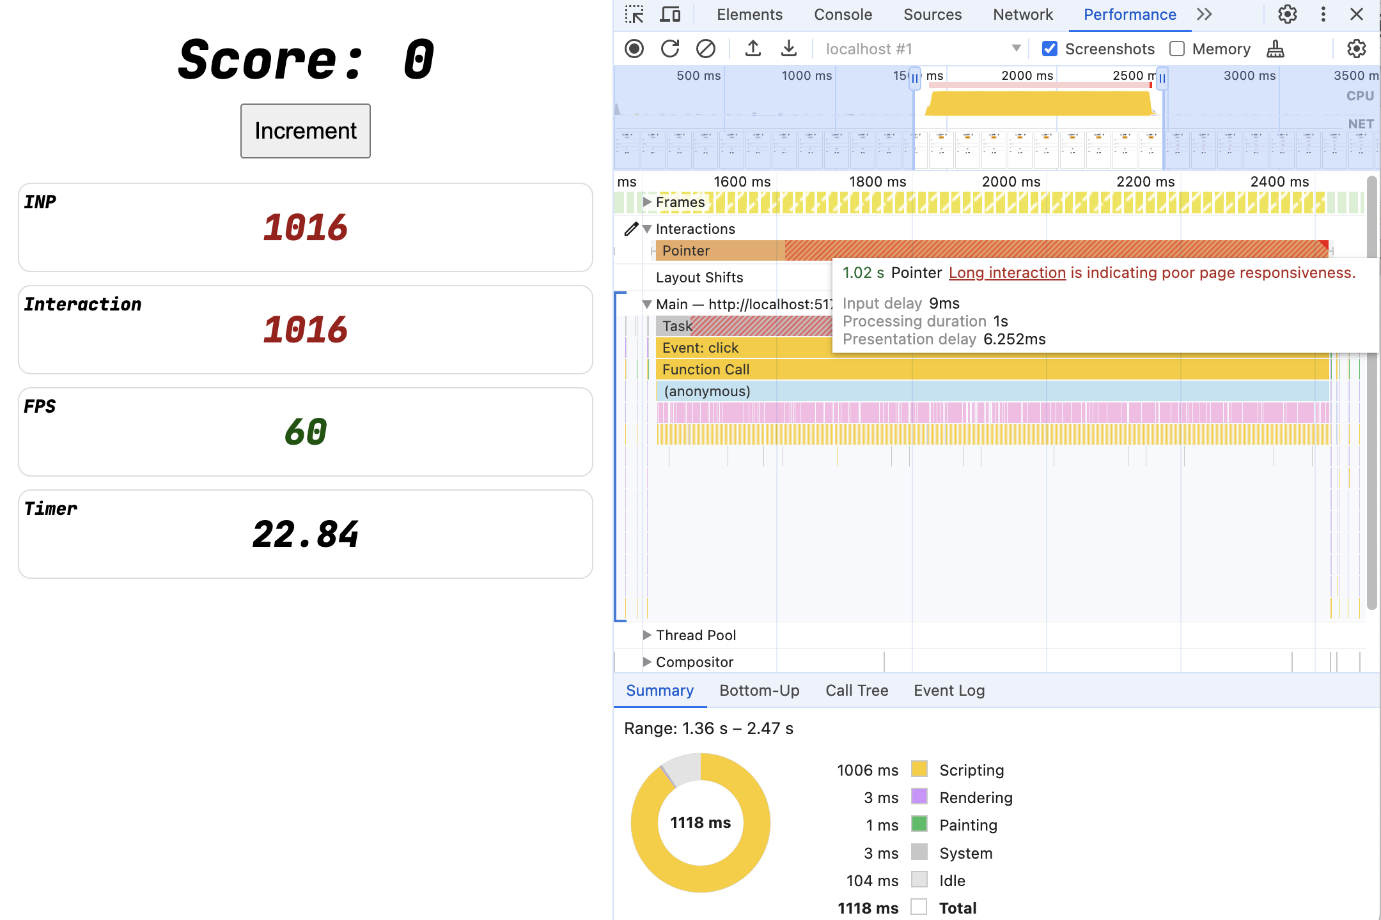This screenshot has width=1381, height=920.
Task: Click the clear recording icon
Action: click(x=706, y=49)
